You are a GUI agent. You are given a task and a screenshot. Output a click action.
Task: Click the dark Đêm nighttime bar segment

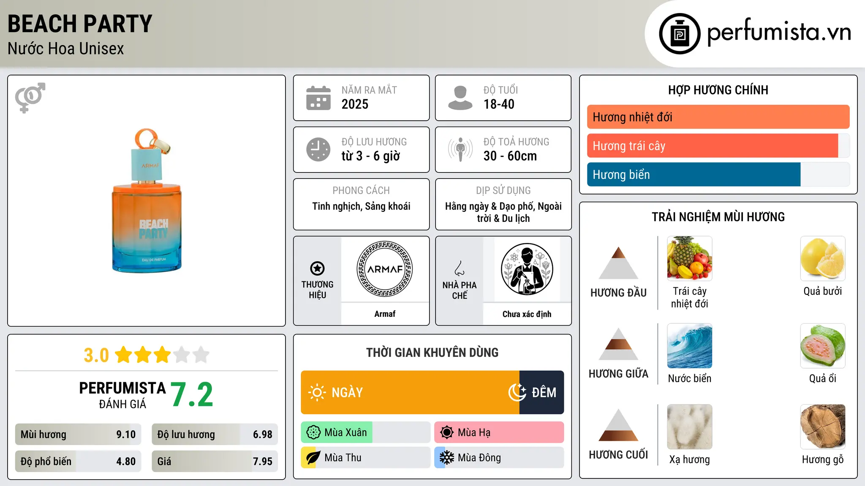[541, 392]
